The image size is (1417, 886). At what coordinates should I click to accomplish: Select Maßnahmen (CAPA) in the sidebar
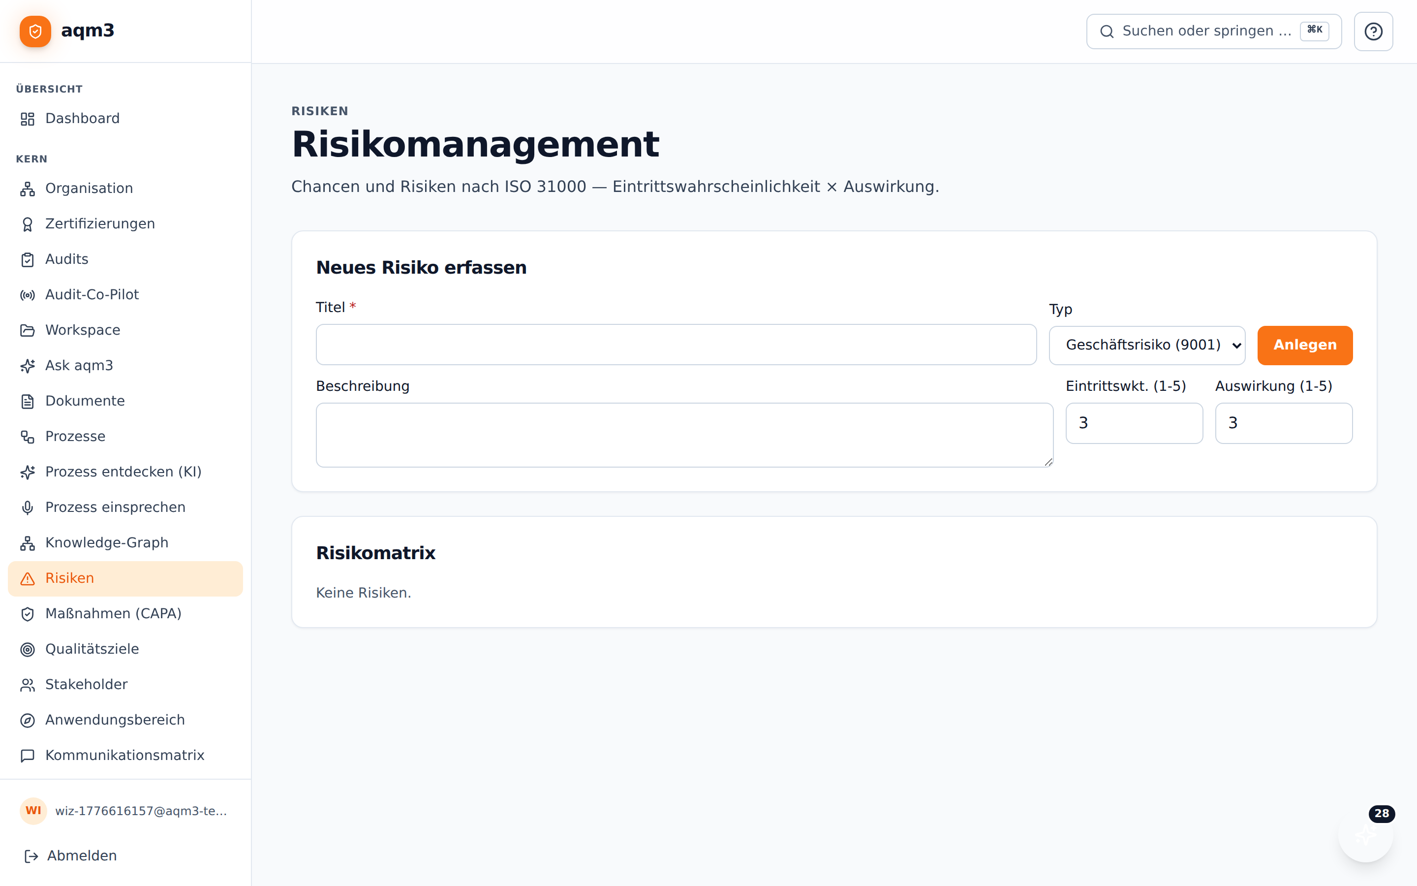click(125, 614)
